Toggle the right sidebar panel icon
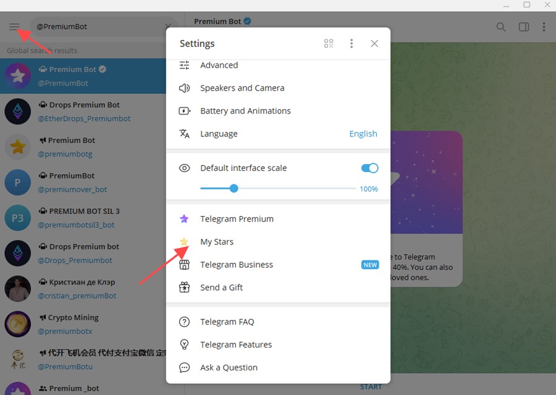The width and height of the screenshot is (556, 395). pyautogui.click(x=524, y=27)
